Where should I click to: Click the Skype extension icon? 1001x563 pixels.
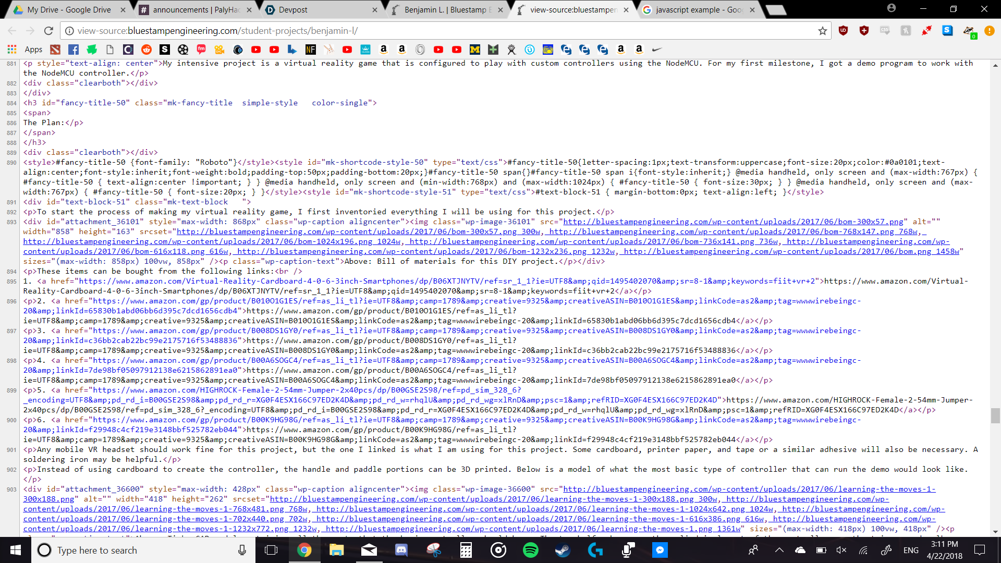tap(947, 31)
